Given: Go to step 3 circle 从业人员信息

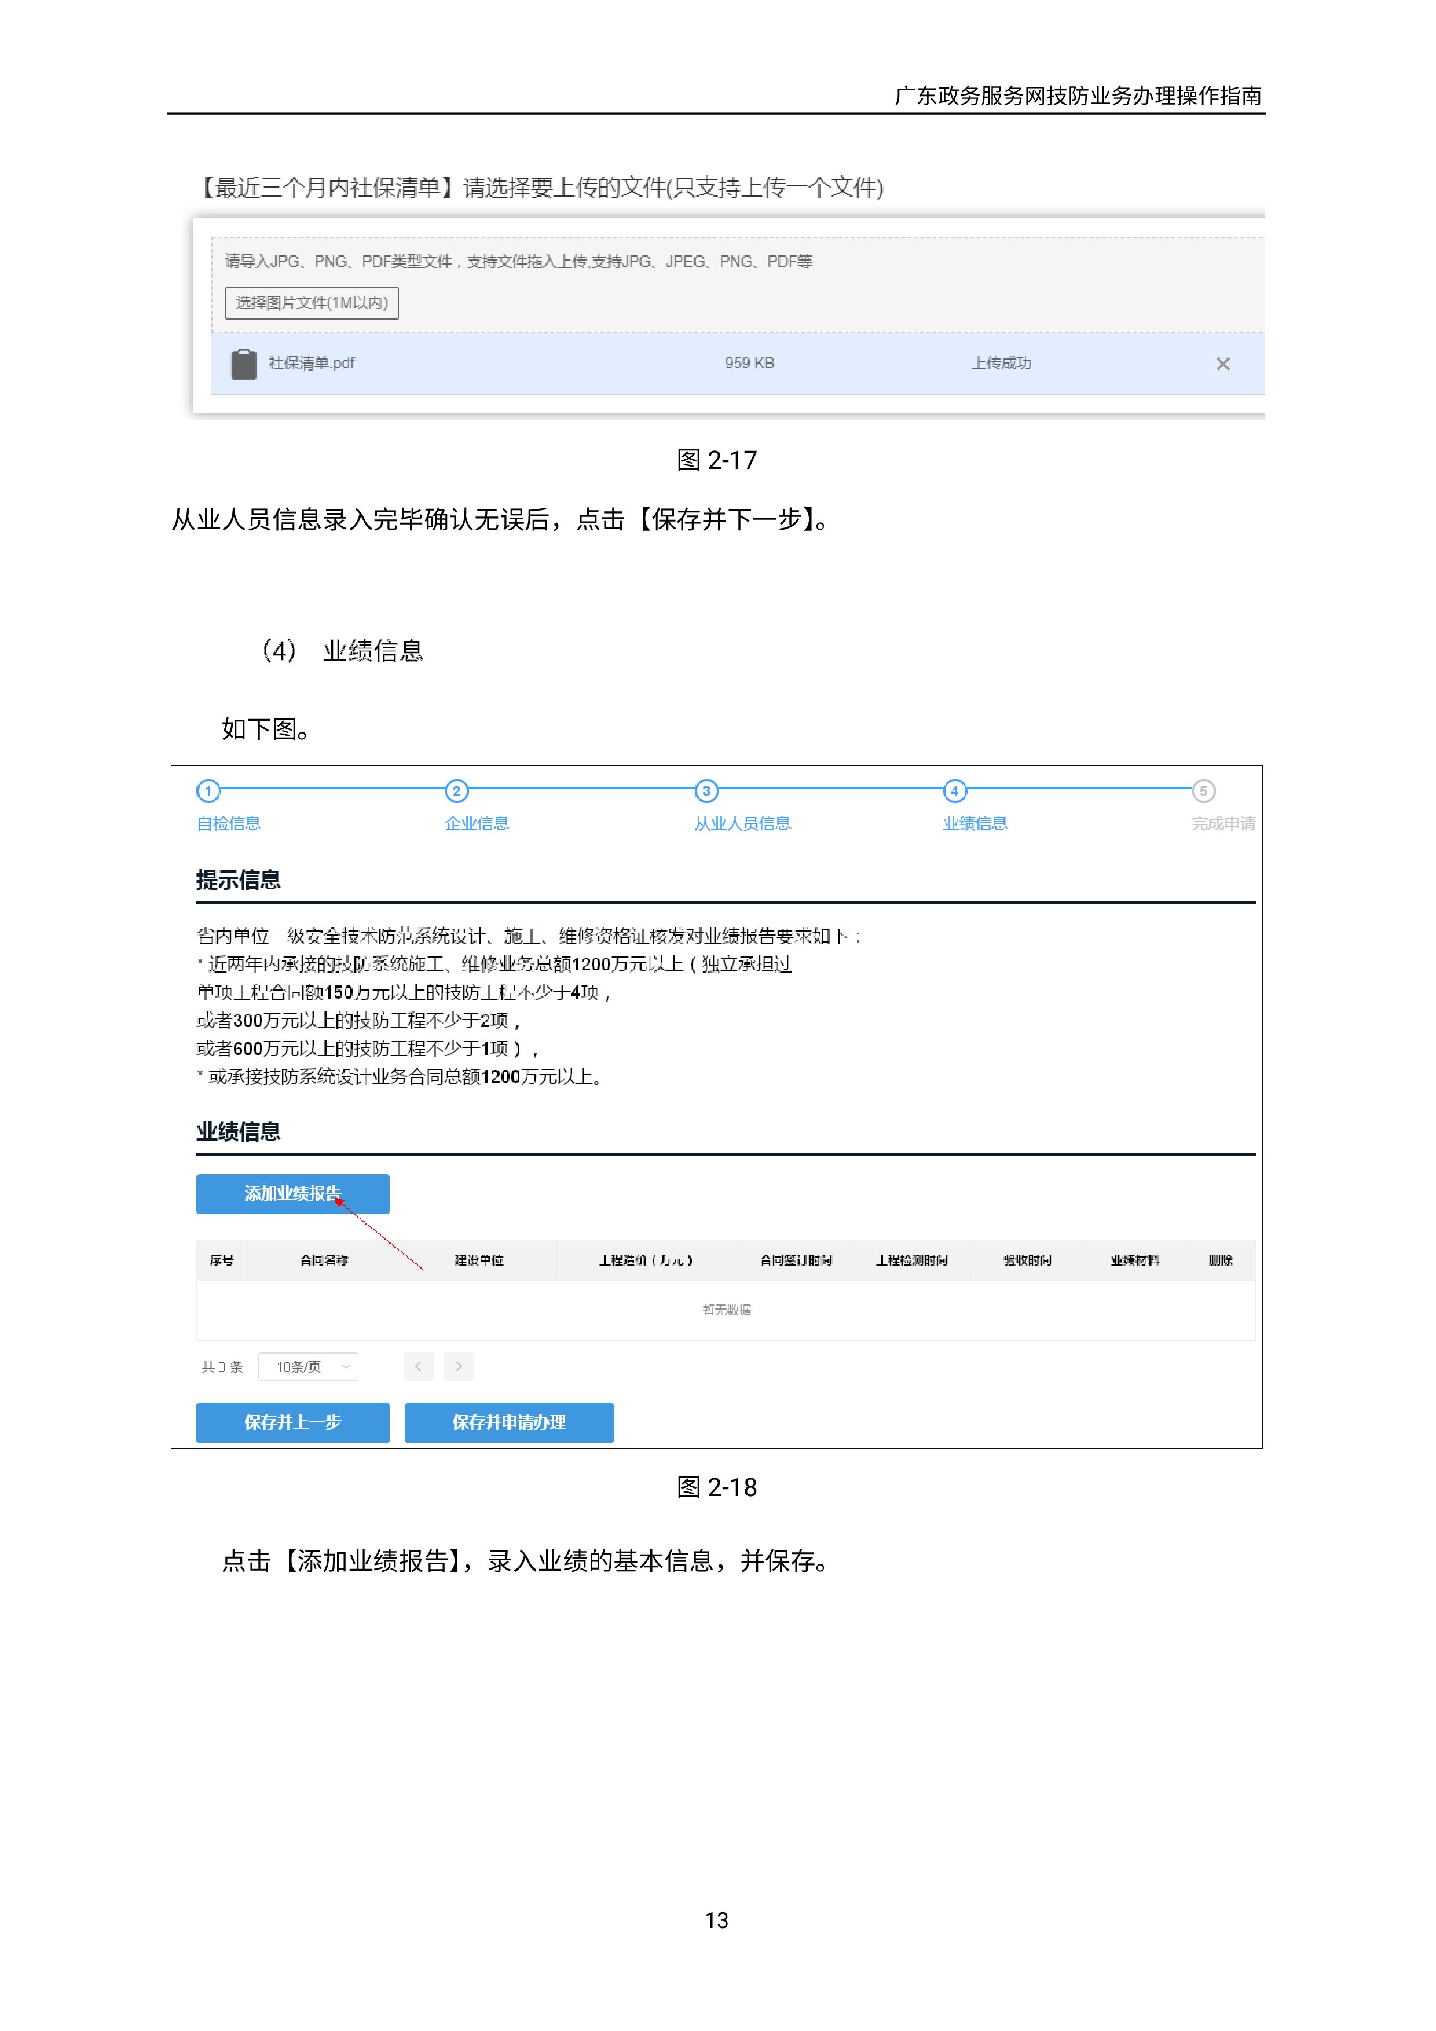Looking at the screenshot, I should click(706, 790).
